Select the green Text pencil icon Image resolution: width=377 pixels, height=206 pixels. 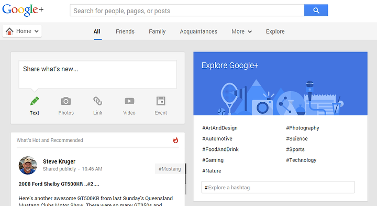(x=35, y=101)
